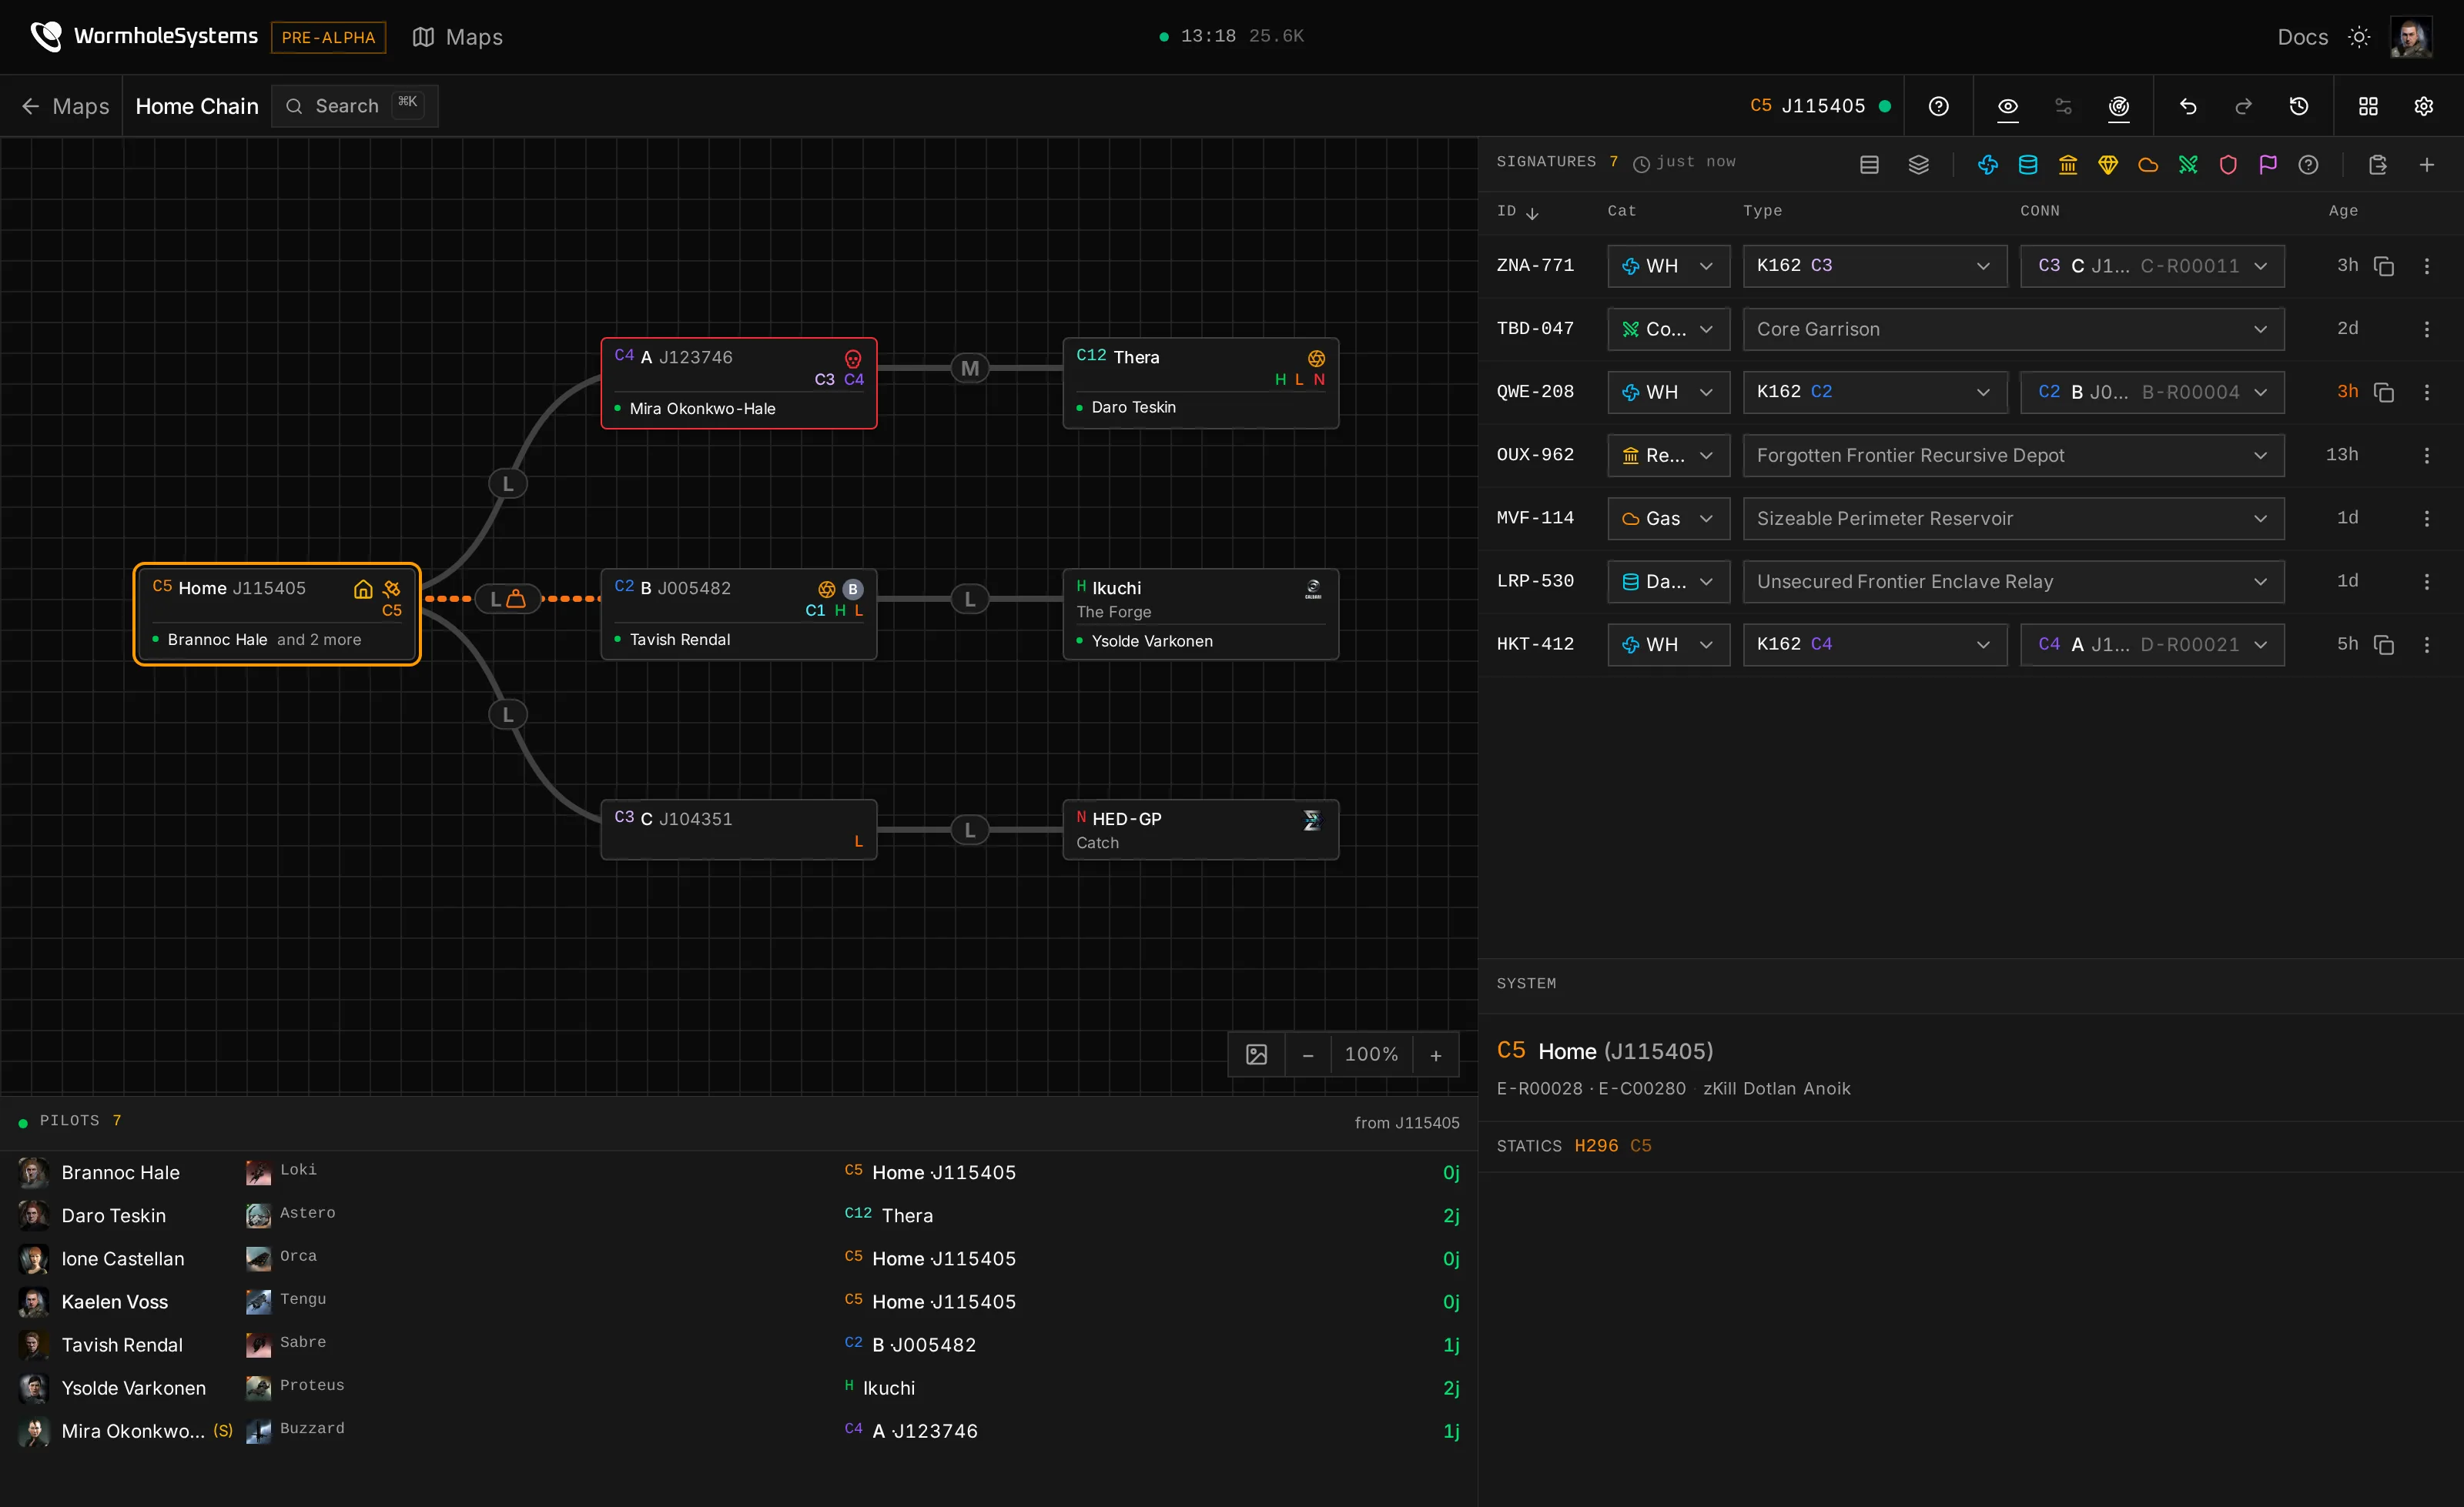Select the Home Chain tab
The width and height of the screenshot is (2464, 1507).
point(197,106)
